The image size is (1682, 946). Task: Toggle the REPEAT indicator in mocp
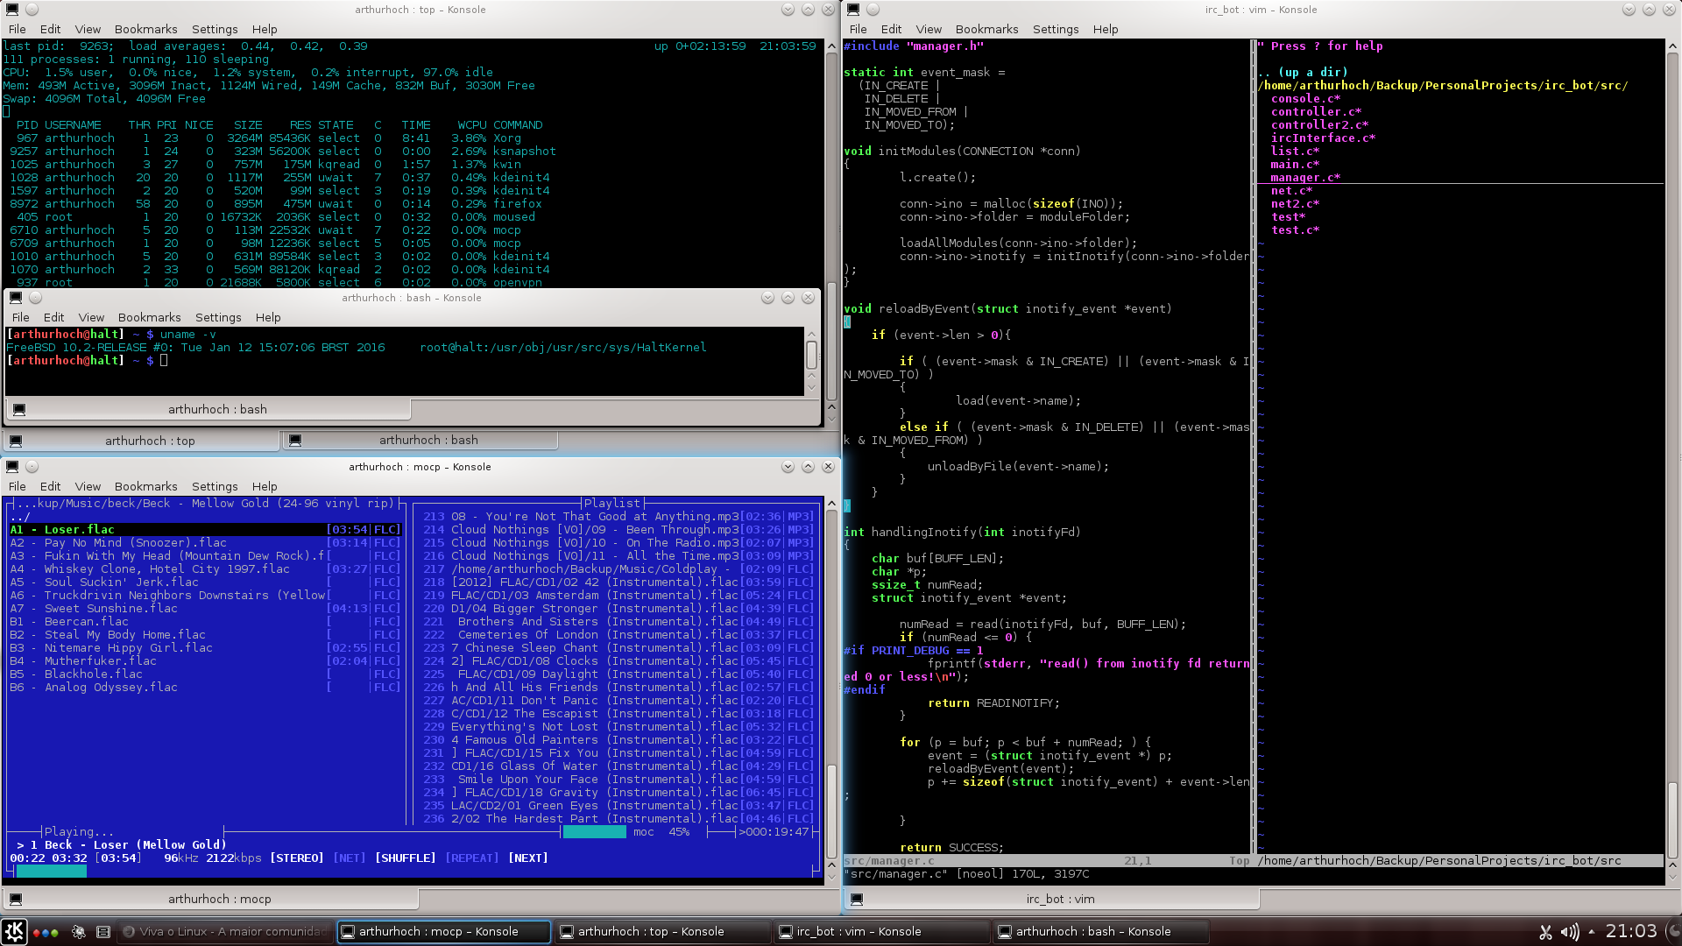click(471, 858)
